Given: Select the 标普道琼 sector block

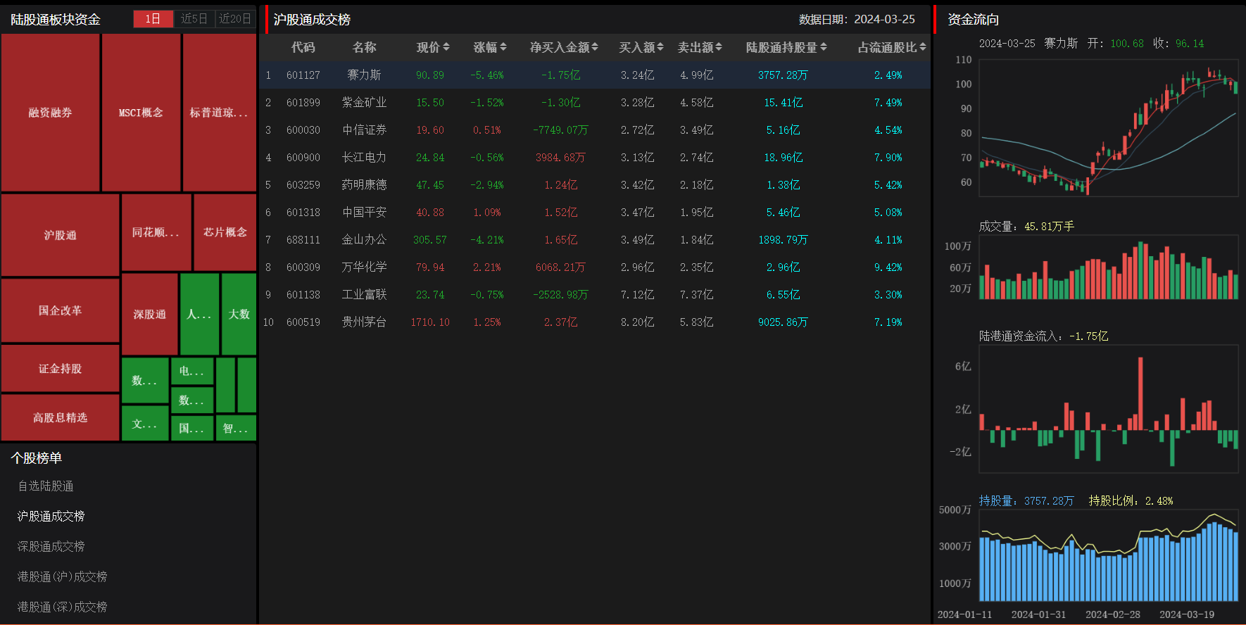Looking at the screenshot, I should pyautogui.click(x=220, y=113).
